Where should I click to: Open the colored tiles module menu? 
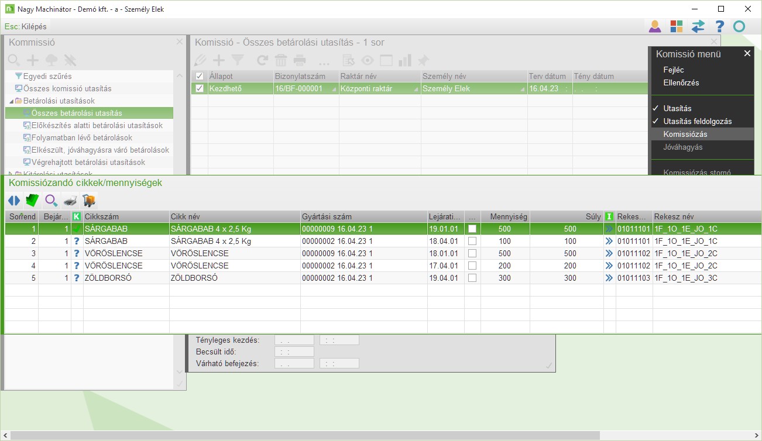click(x=677, y=26)
